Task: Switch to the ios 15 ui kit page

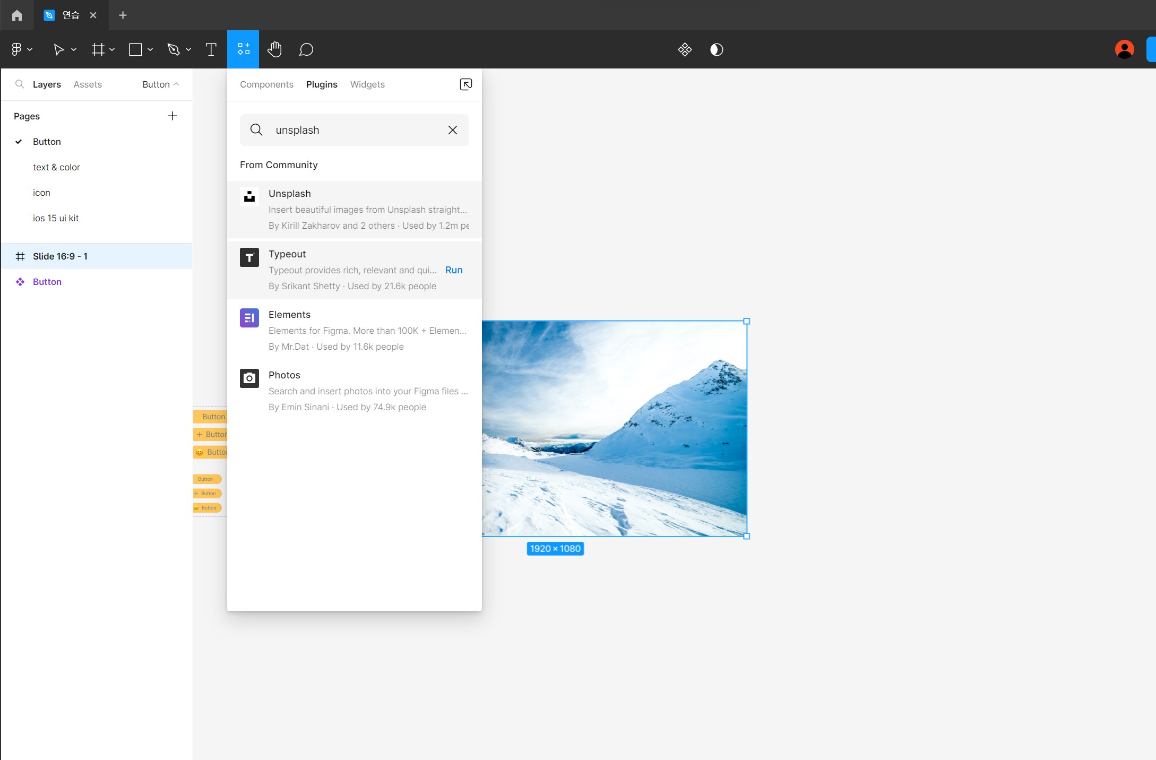Action: [56, 218]
